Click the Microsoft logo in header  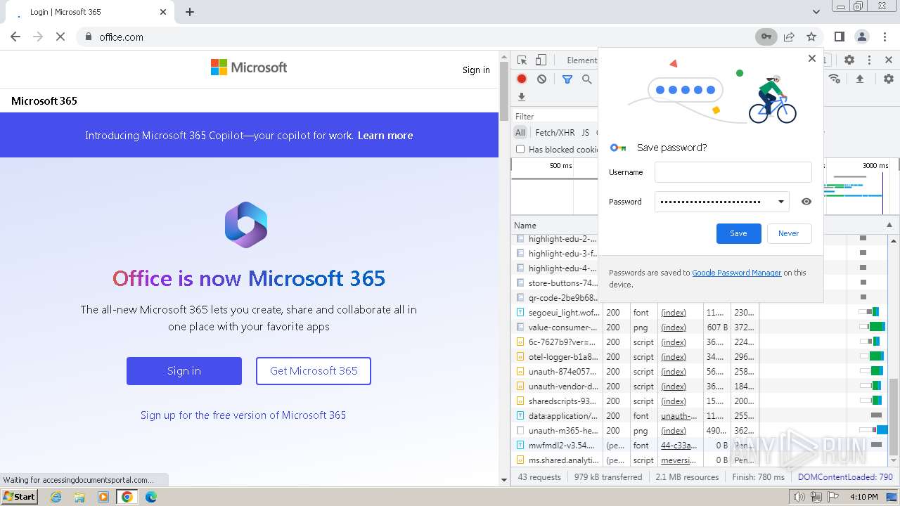pyautogui.click(x=249, y=67)
